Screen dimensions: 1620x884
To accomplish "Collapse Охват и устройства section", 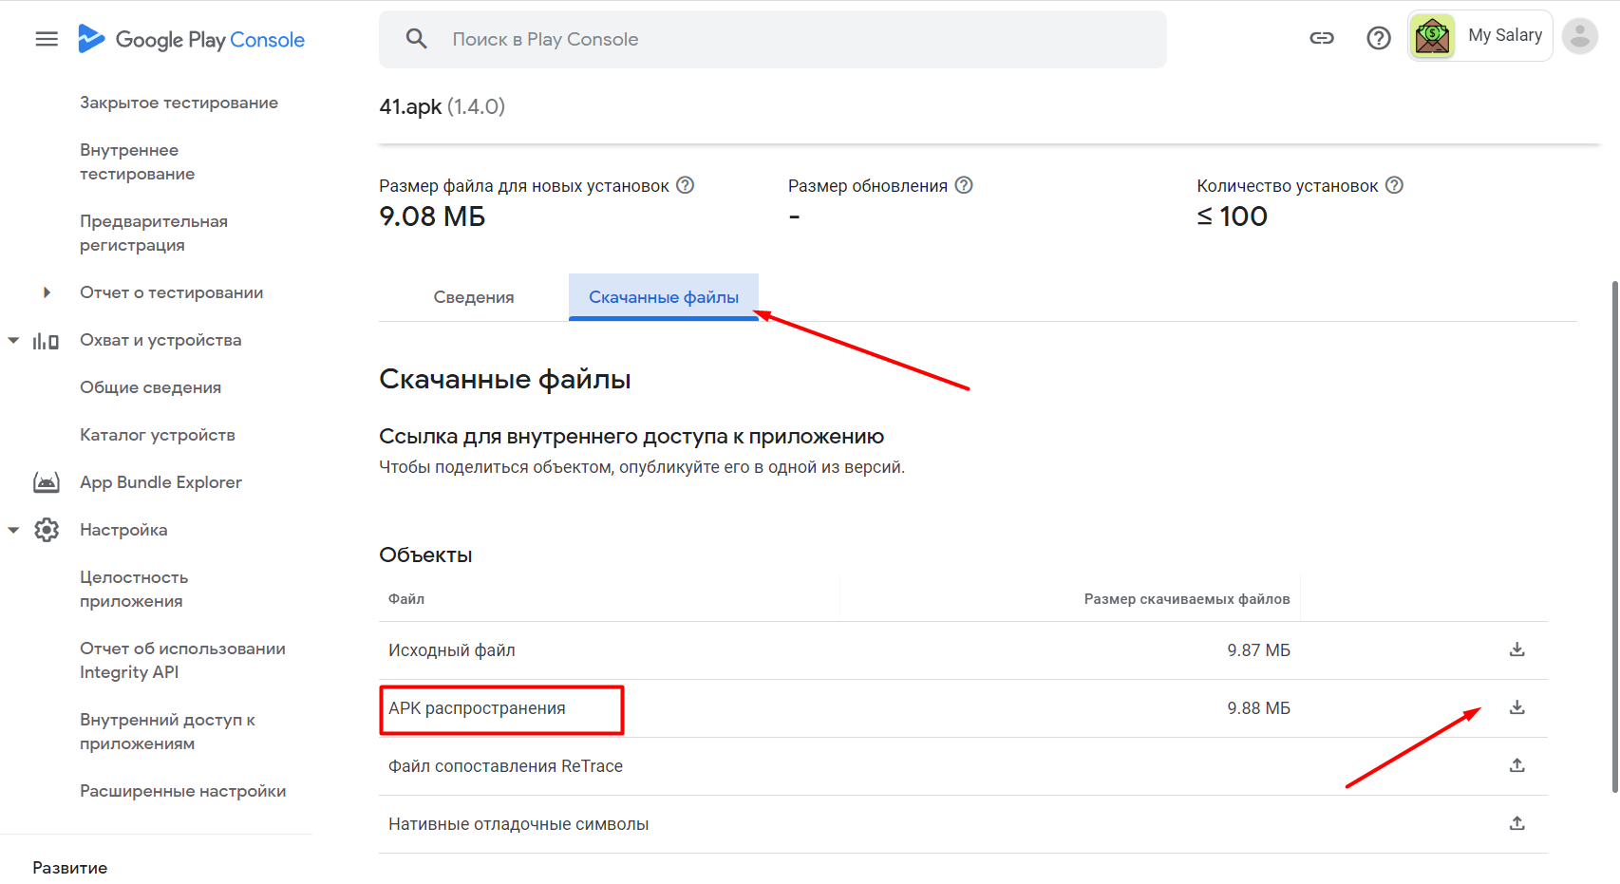I will pyautogui.click(x=13, y=340).
